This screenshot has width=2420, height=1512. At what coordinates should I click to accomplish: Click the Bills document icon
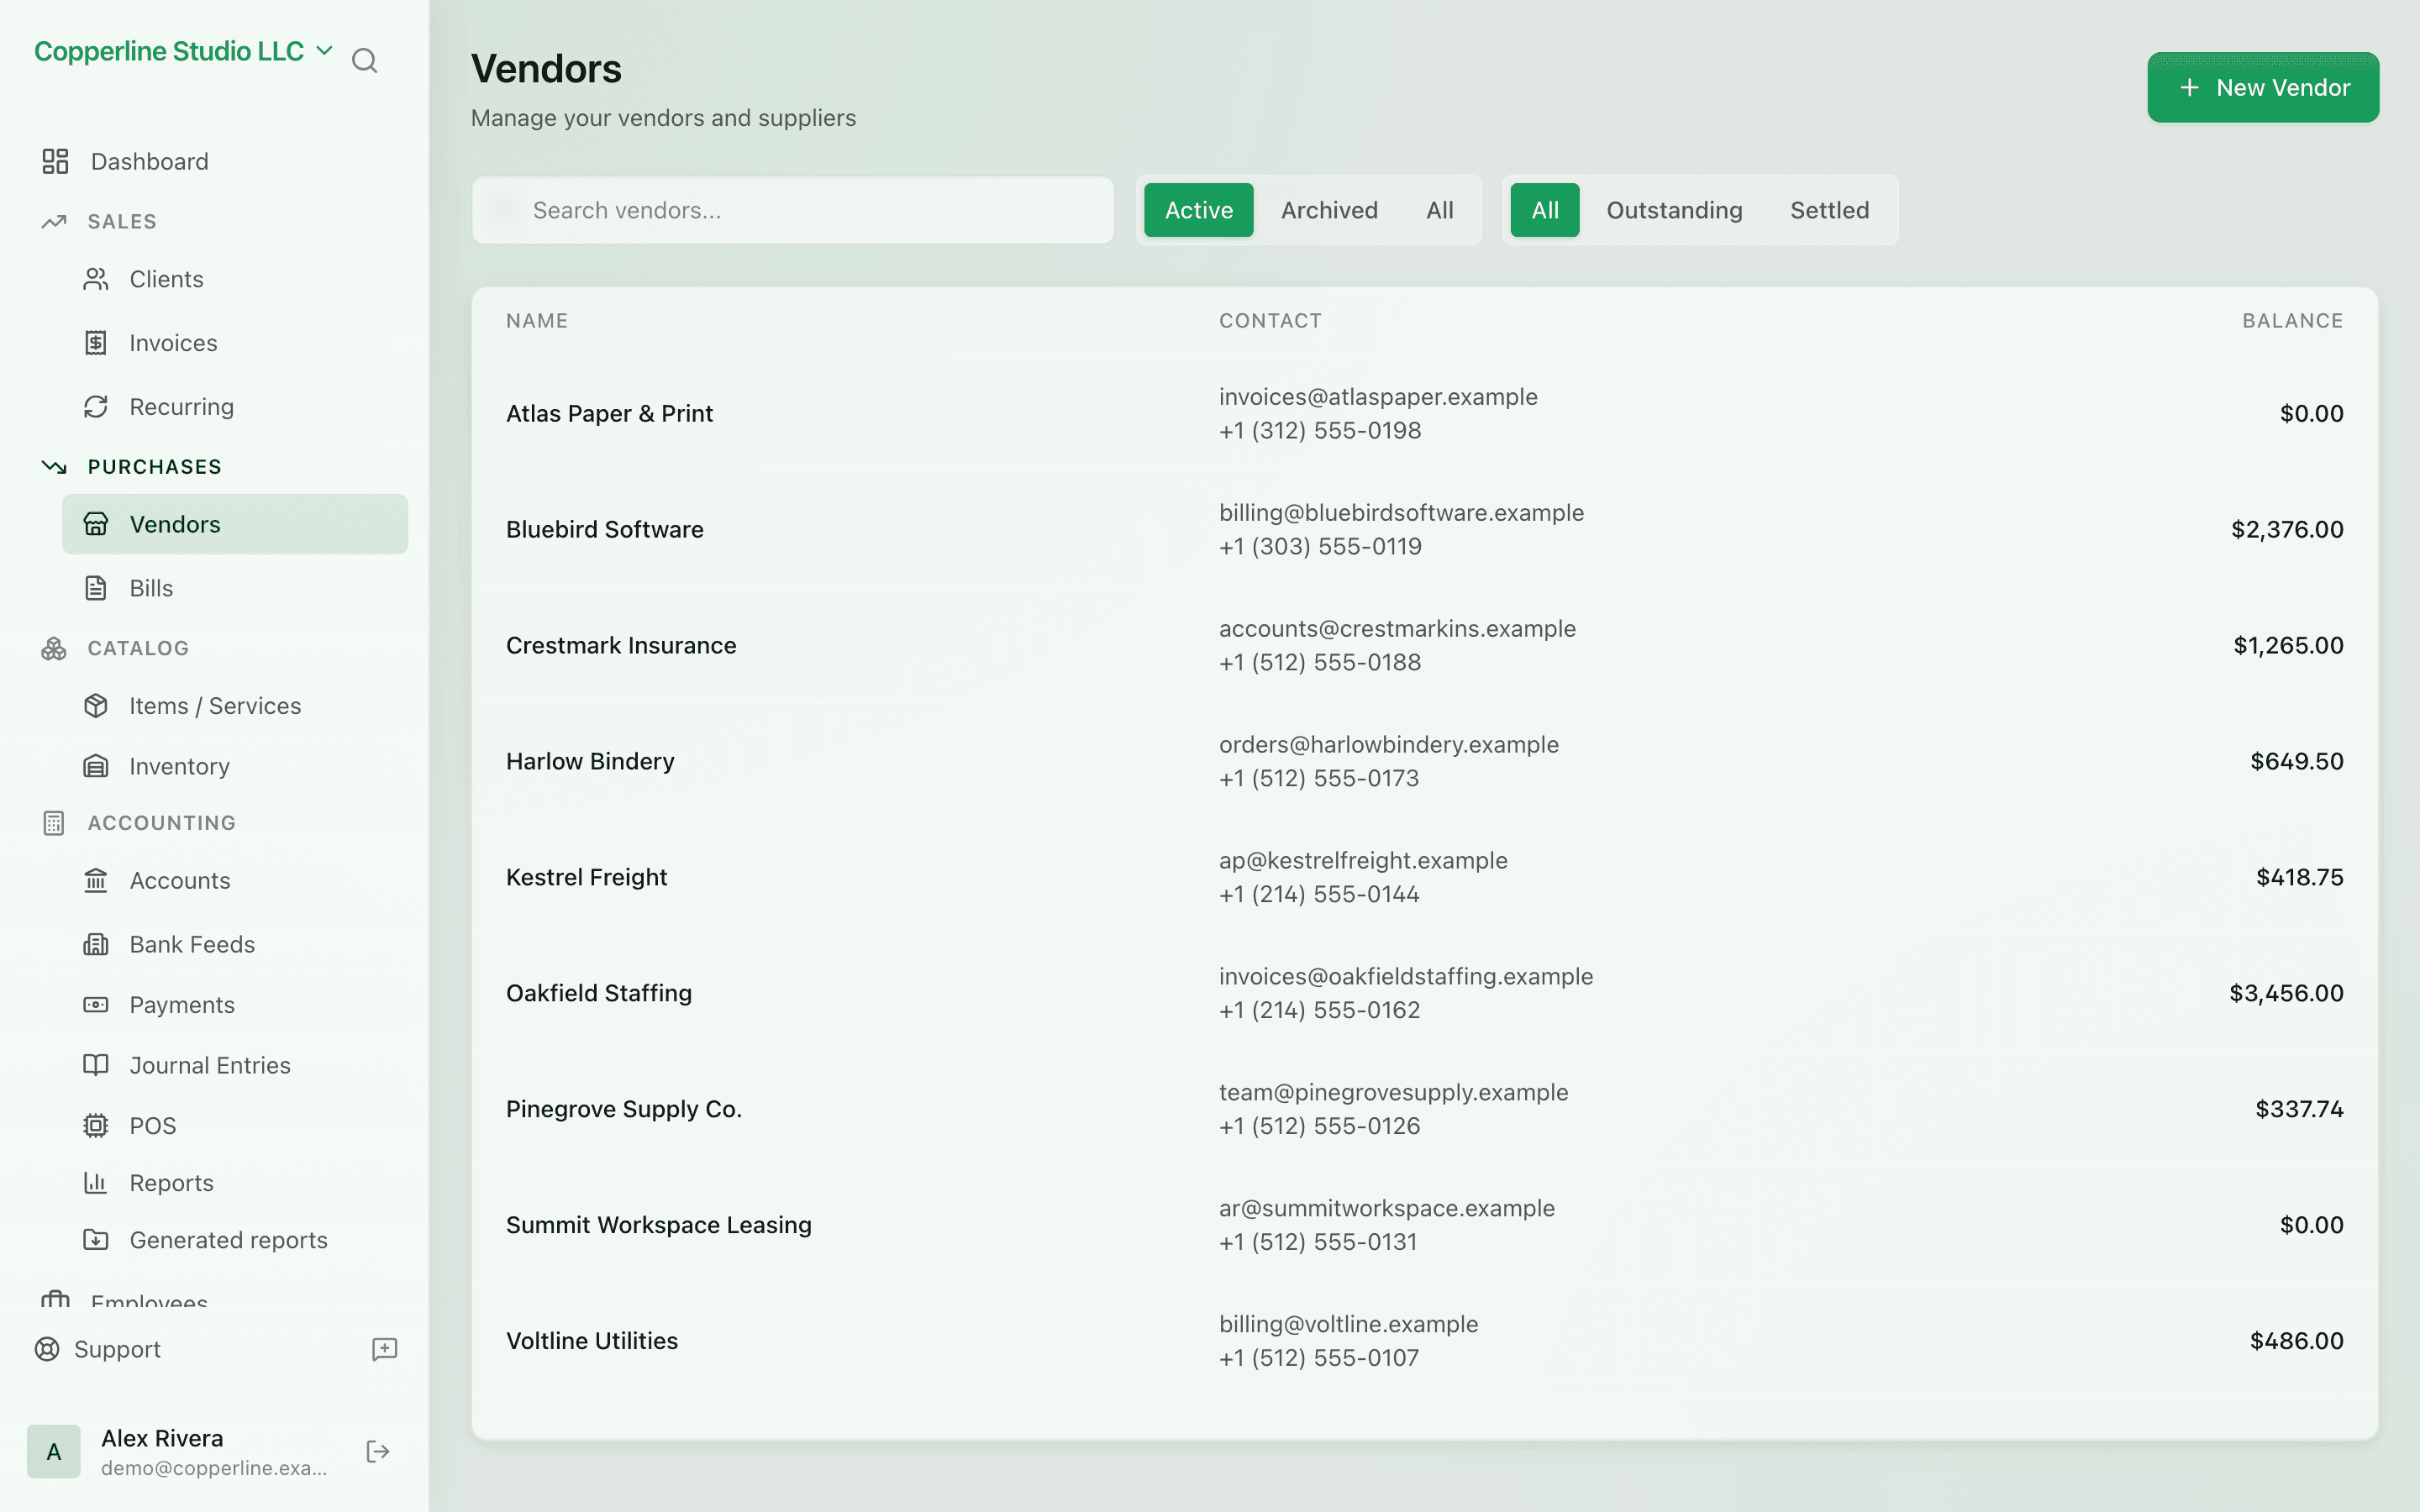click(x=96, y=588)
